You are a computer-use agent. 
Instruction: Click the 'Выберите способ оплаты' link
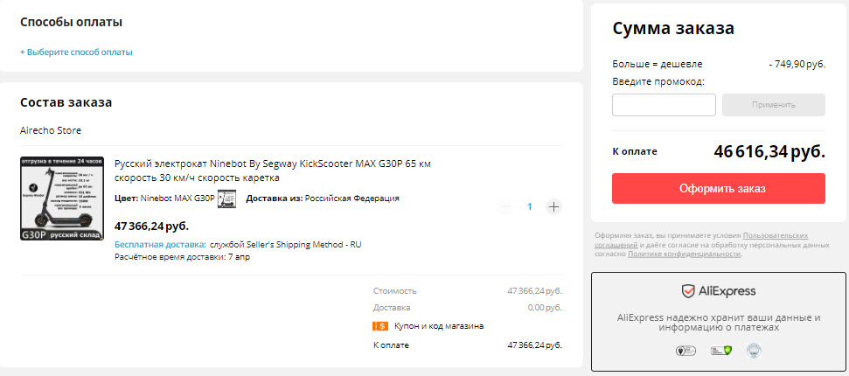coord(76,52)
